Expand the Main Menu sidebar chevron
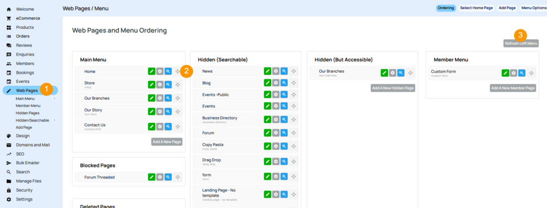This screenshot has height=208, width=547. point(54,99)
